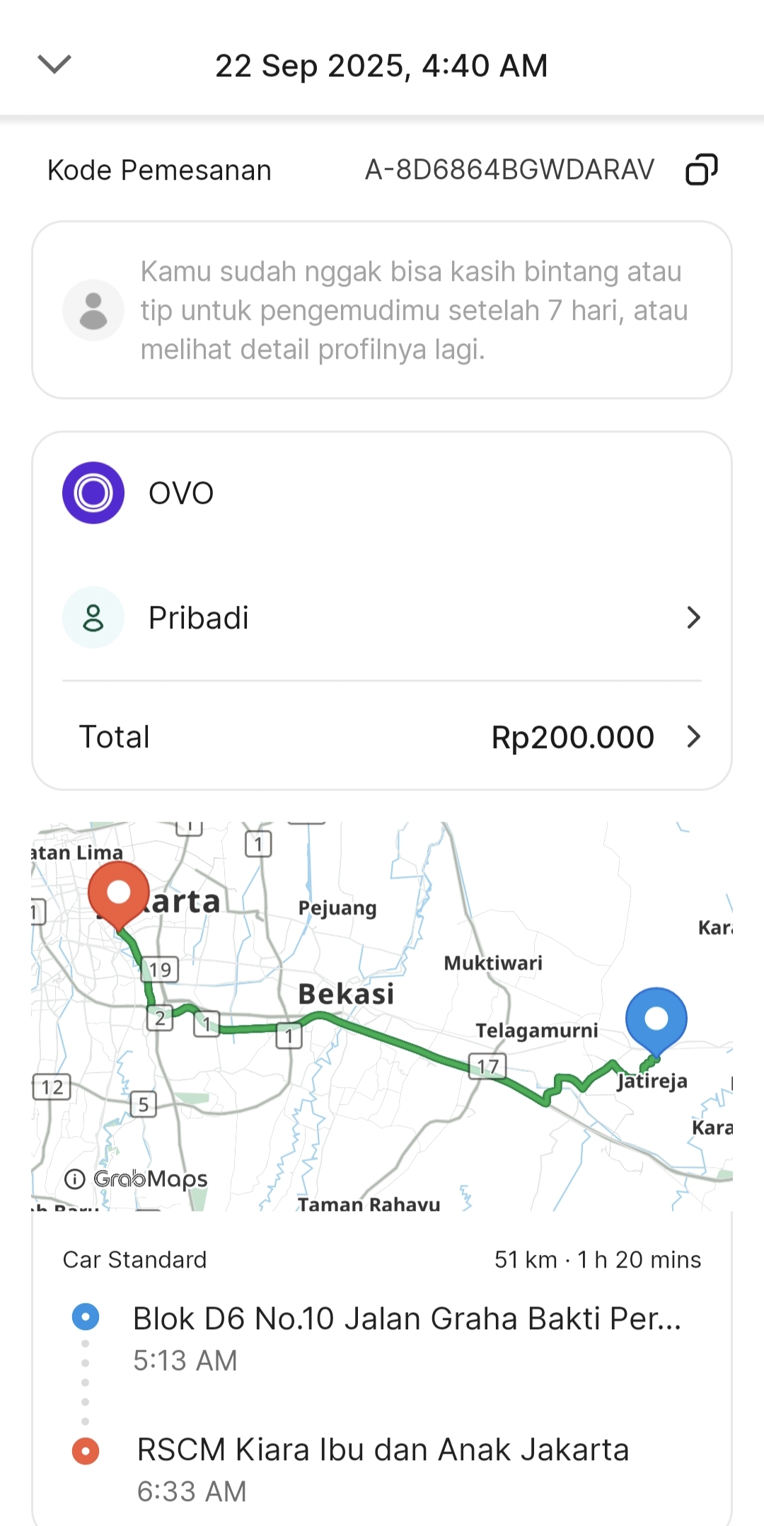Collapse the trip details with the down chevron
764x1526 pixels.
coord(54,64)
